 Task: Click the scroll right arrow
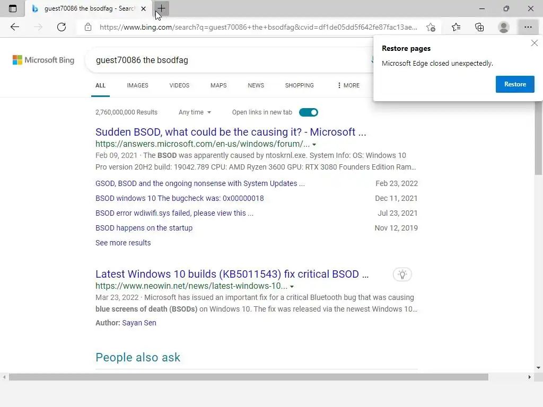click(x=530, y=377)
